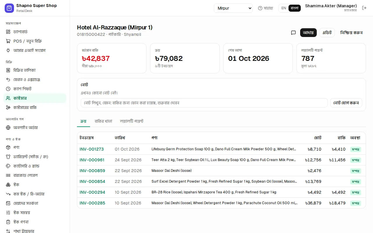Switch to the ক্রয় tab
Screen dimensions: 373x233
pos(83,121)
